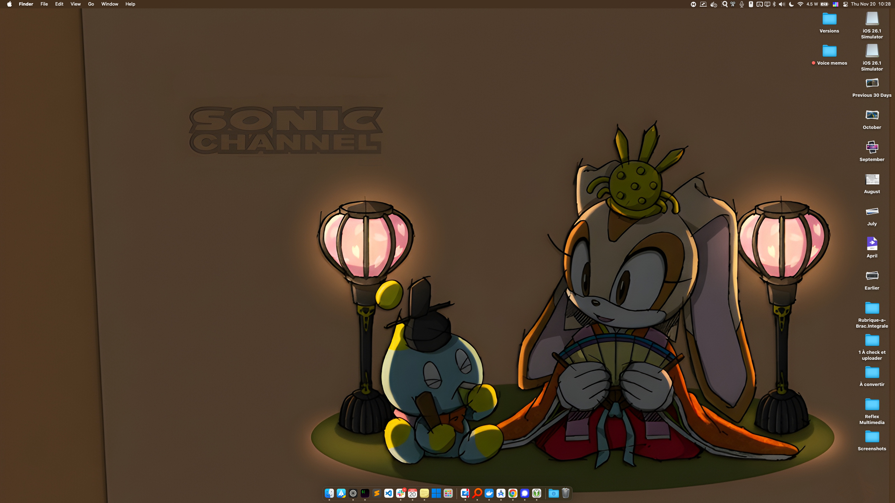
Task: Toggle Focus mode moon icon in menu bar
Action: tap(791, 4)
